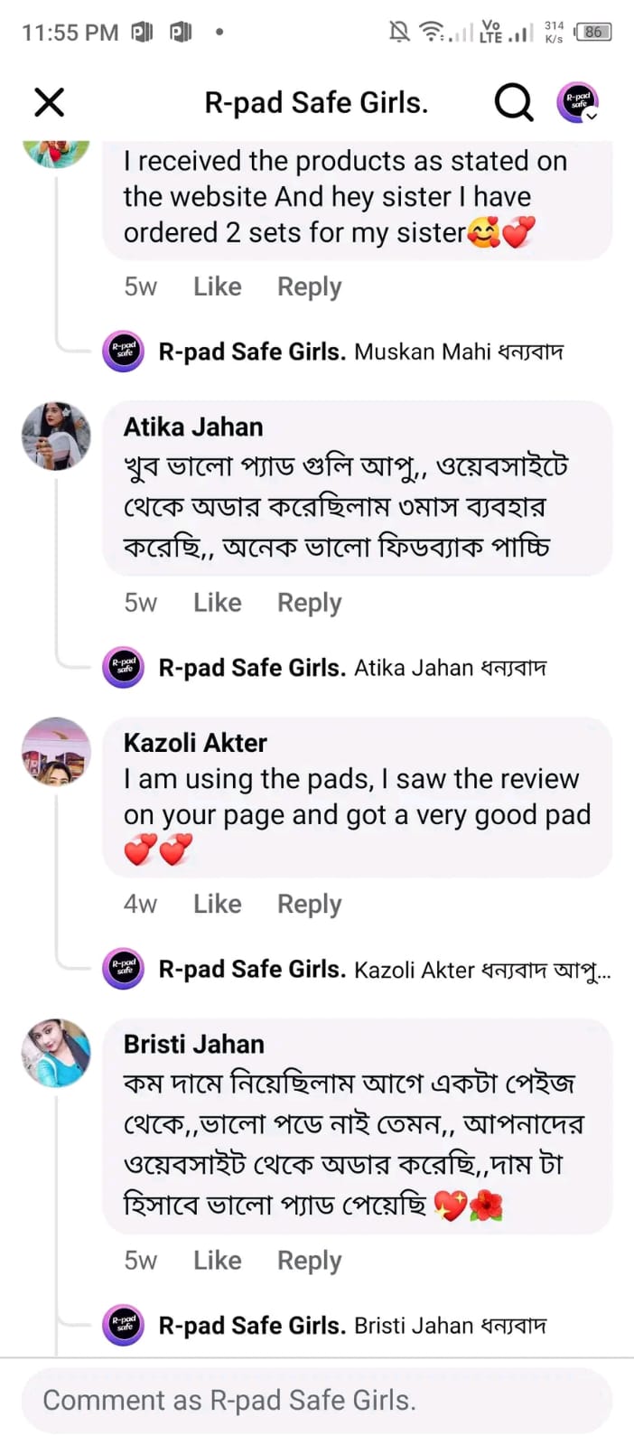Image resolution: width=634 pixels, height=1445 pixels.
Task: Like the comment about ordering 2 sets
Action: pyautogui.click(x=217, y=286)
